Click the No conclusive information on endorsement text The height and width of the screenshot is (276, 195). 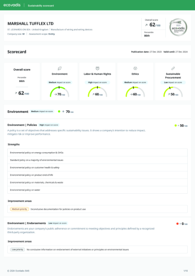(78, 250)
